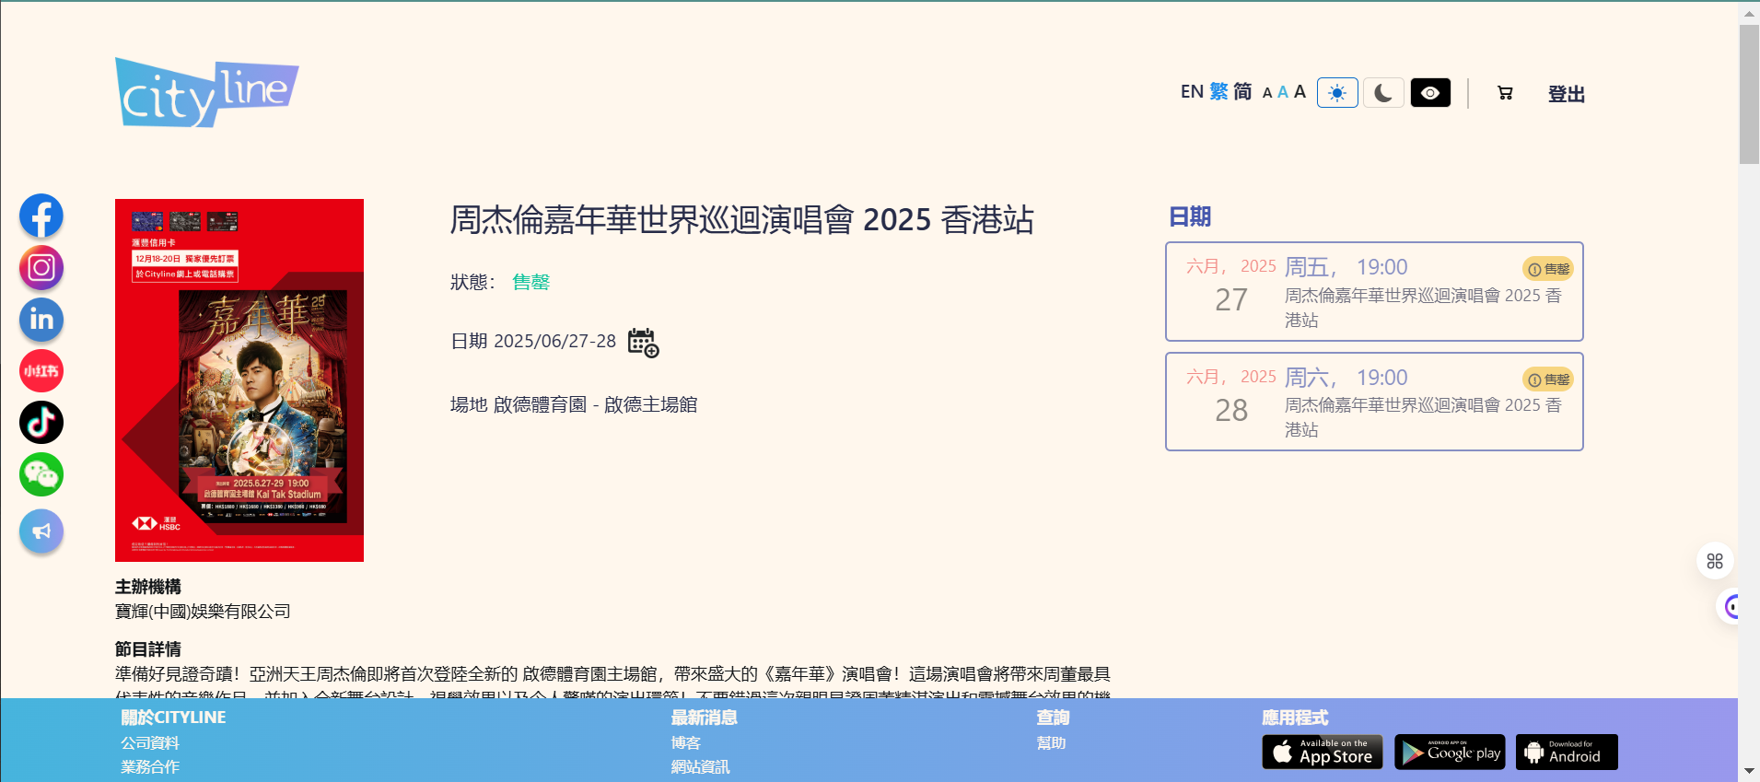The height and width of the screenshot is (782, 1760).
Task: Open the concert poster thumbnail
Action: [x=239, y=380]
